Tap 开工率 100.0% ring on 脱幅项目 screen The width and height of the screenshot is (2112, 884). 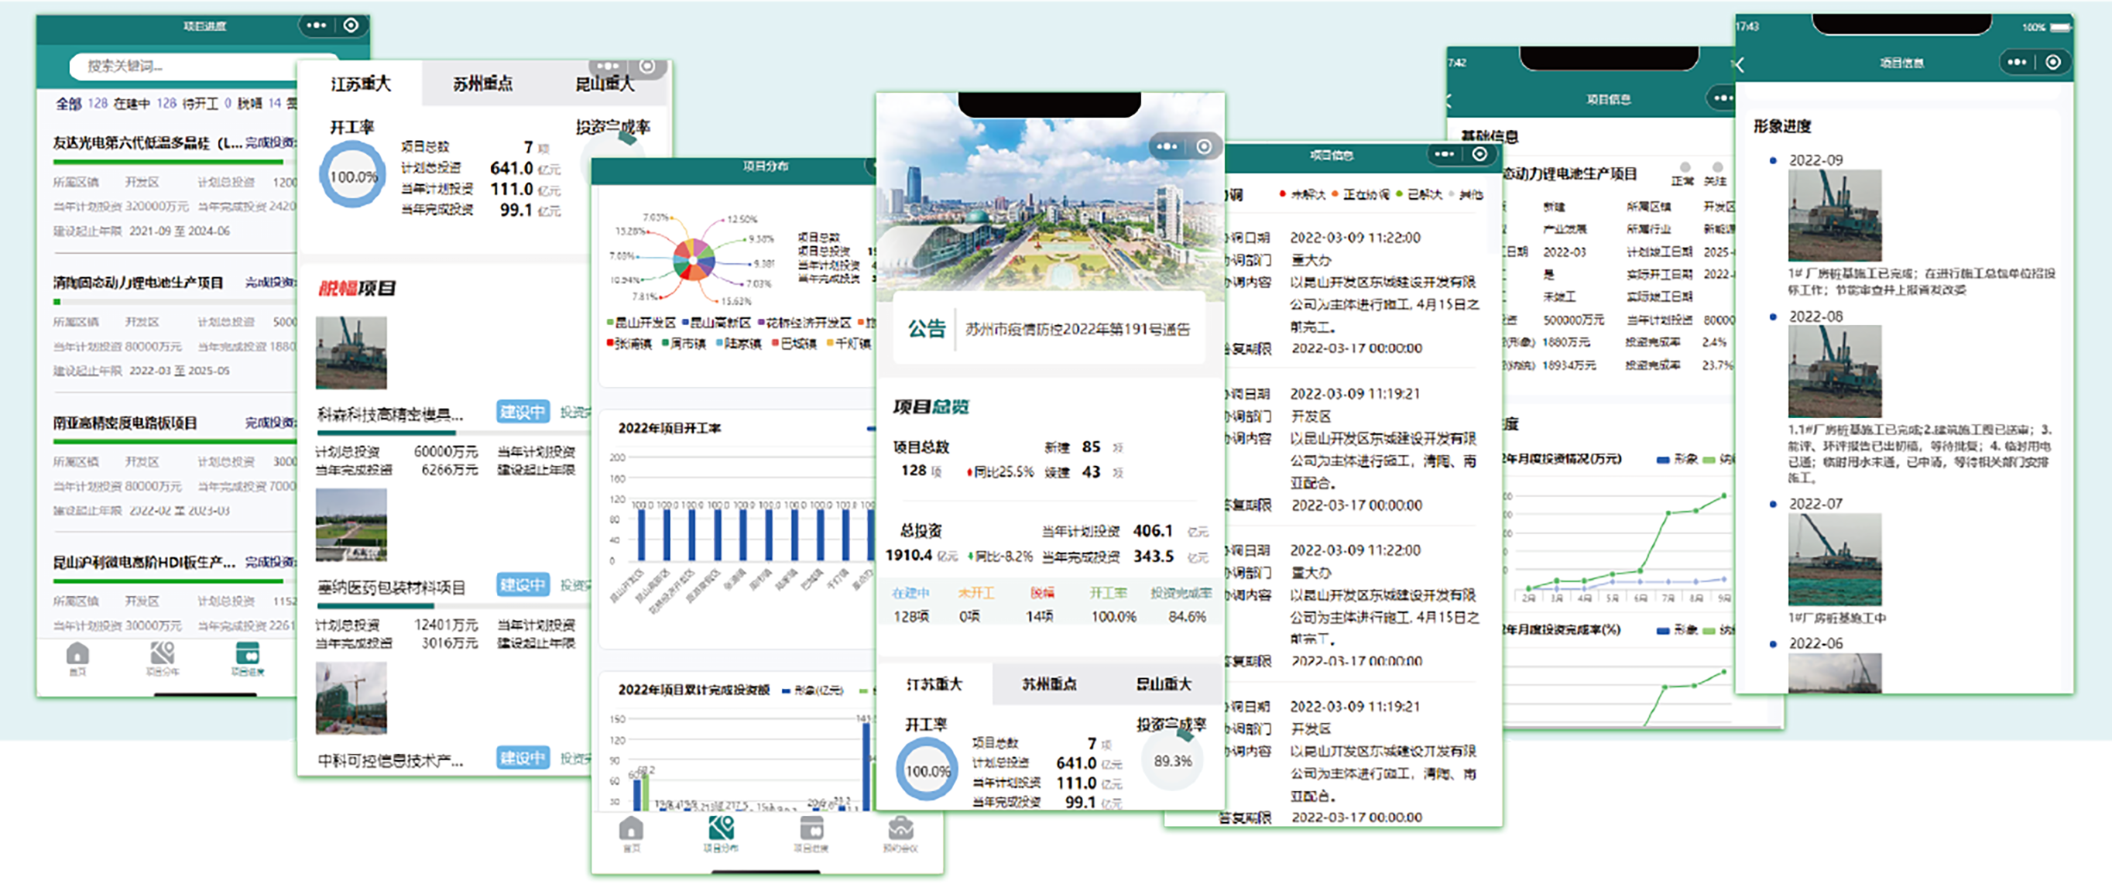point(352,176)
